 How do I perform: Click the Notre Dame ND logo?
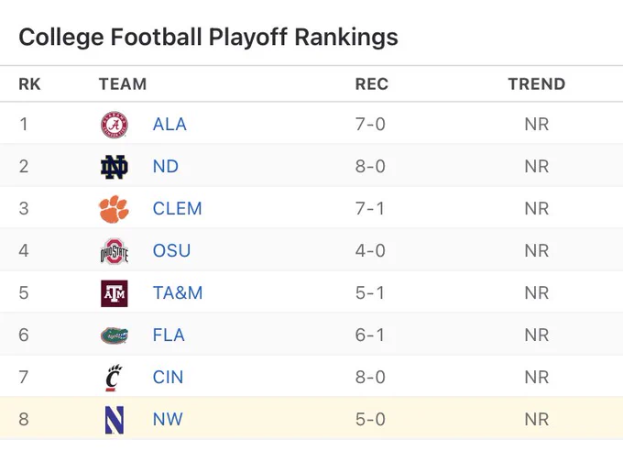coord(114,167)
